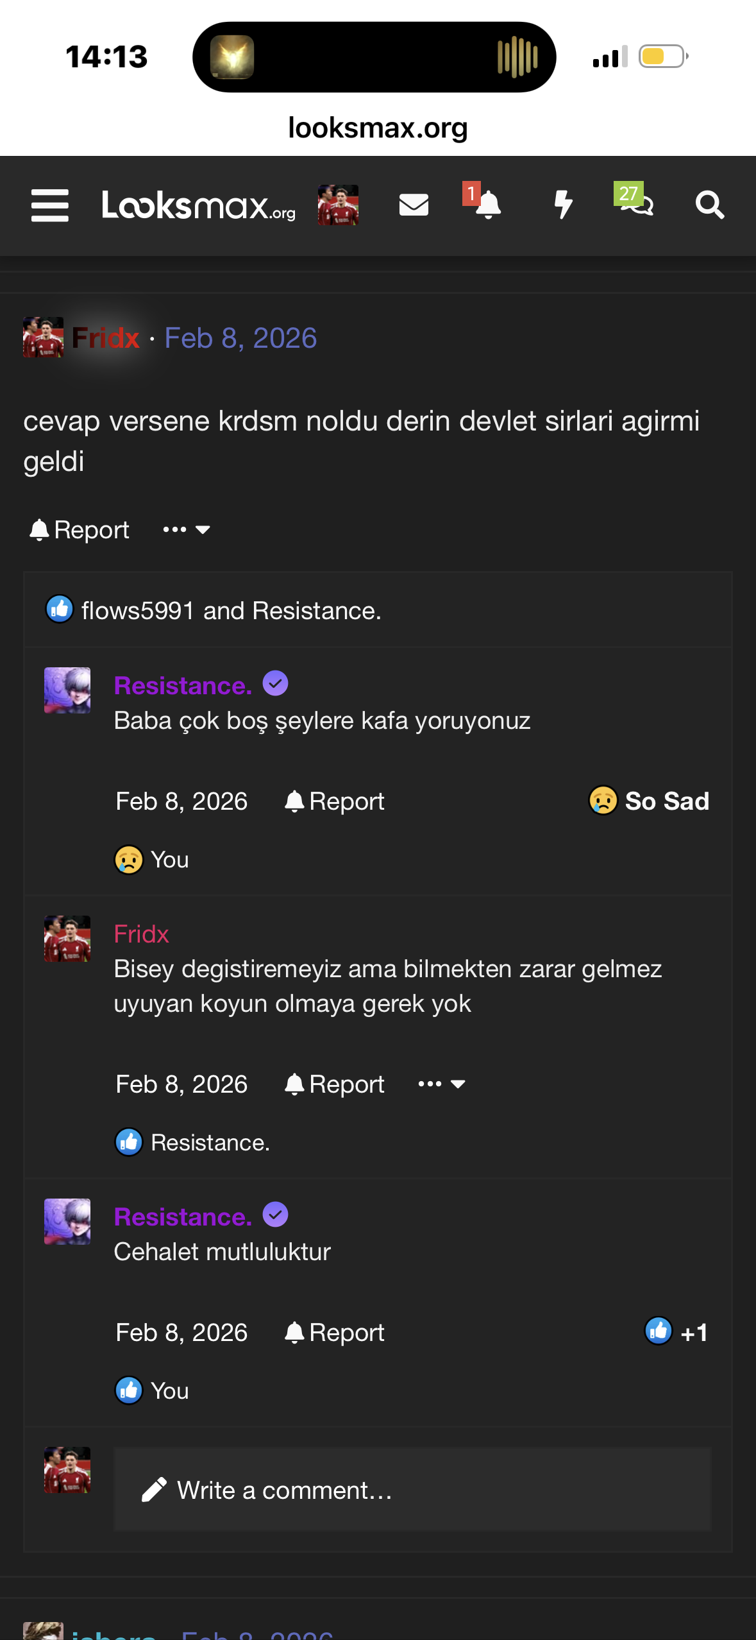The height and width of the screenshot is (1640, 756).
Task: Expand more options under Fridx's main post
Action: 186,530
